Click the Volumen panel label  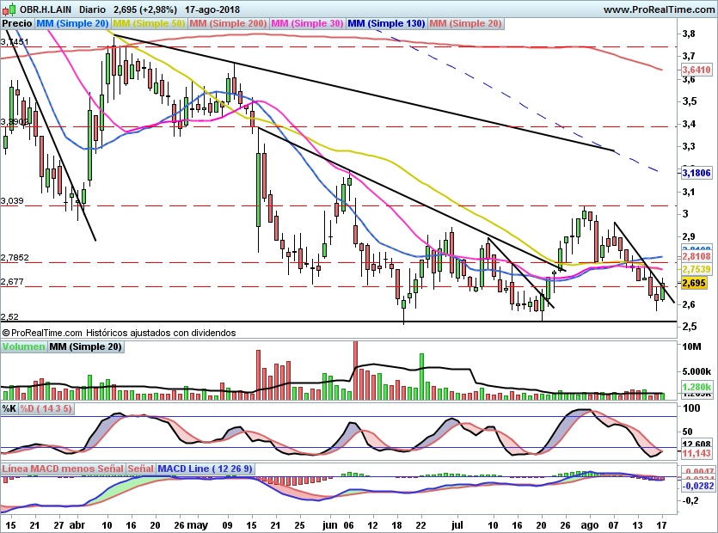pos(23,347)
